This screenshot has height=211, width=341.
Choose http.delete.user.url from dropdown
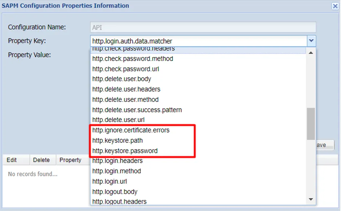tap(198, 120)
